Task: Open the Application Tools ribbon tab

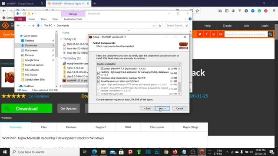Action: [73, 19]
